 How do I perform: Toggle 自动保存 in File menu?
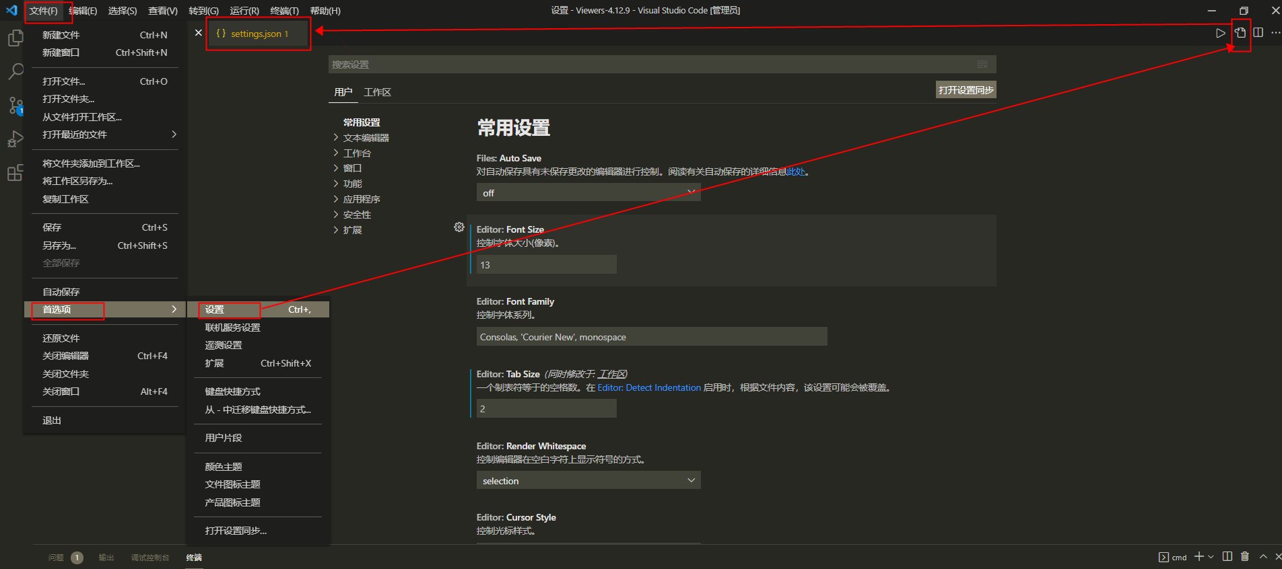click(x=104, y=292)
